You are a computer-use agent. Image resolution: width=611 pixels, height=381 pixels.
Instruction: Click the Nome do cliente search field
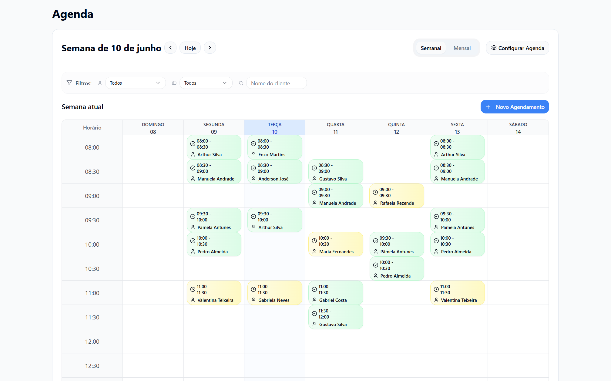click(276, 83)
